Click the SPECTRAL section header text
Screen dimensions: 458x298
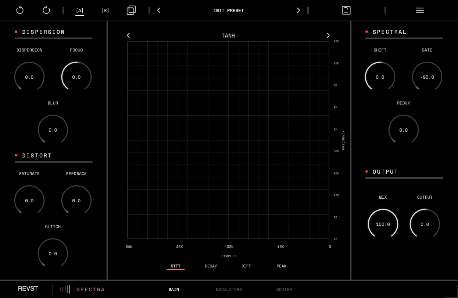coord(390,32)
